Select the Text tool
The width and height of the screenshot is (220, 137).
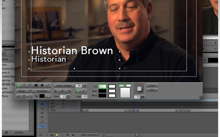[24, 85]
